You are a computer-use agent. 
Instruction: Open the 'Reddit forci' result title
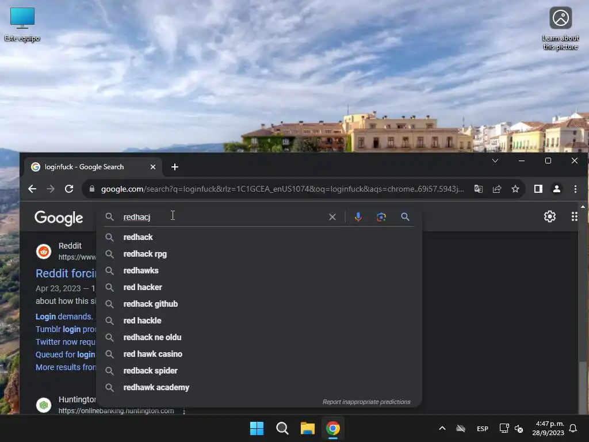click(66, 273)
